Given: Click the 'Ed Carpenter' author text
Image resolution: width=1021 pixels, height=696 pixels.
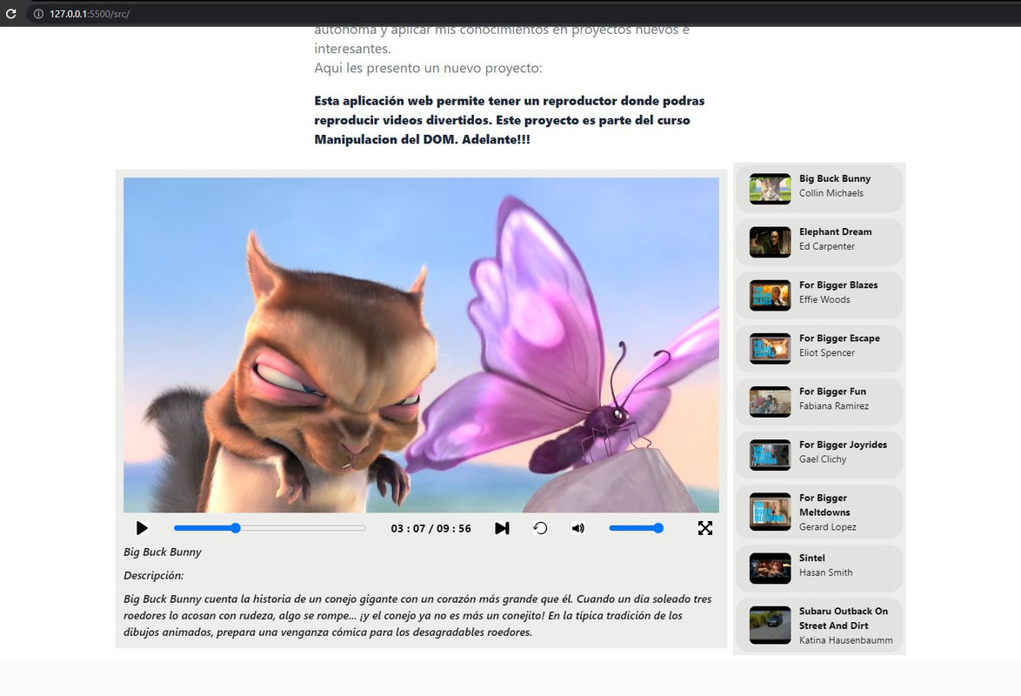Looking at the screenshot, I should click(x=827, y=246).
